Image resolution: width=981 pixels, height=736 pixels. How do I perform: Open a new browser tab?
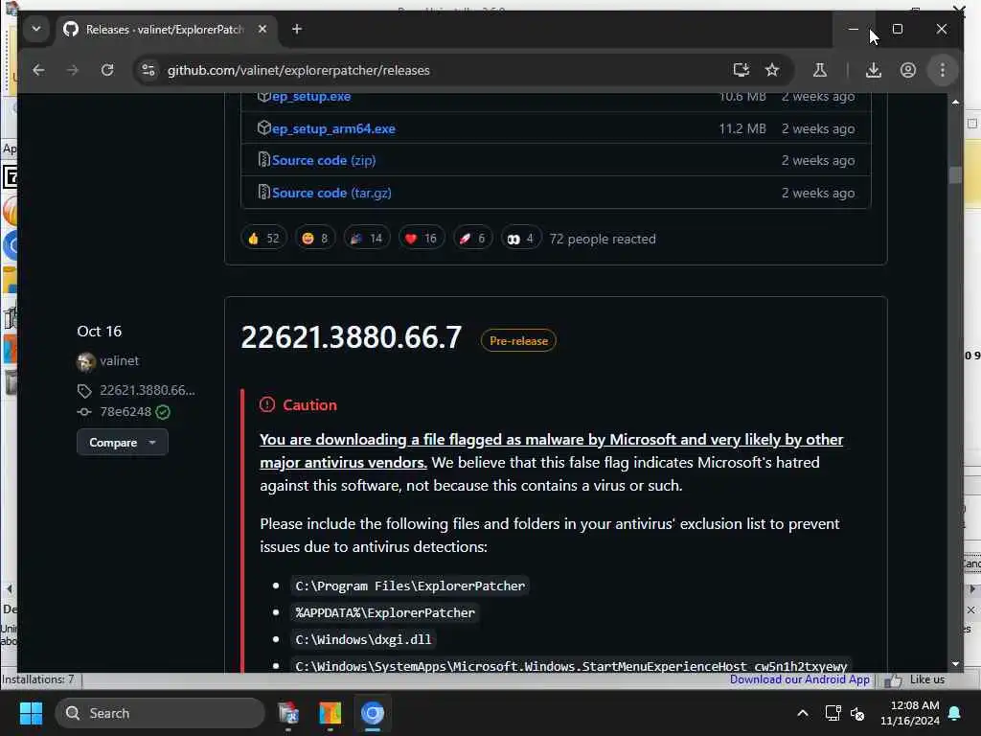[x=297, y=29]
